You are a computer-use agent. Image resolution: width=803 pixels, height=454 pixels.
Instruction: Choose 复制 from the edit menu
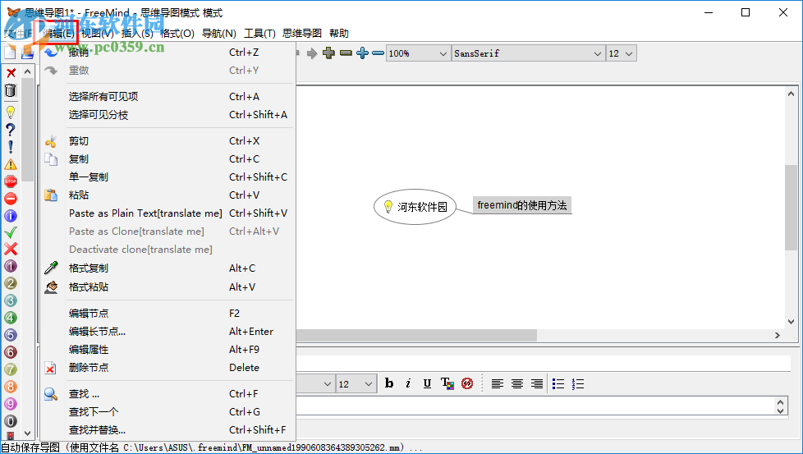point(168,159)
